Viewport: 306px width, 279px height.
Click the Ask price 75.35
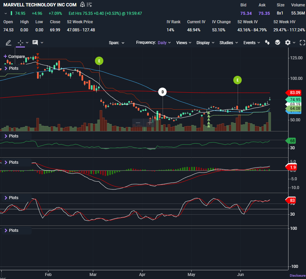click(264, 13)
